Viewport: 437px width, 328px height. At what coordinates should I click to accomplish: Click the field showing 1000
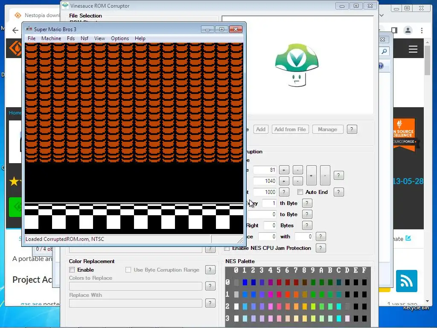tap(265, 192)
